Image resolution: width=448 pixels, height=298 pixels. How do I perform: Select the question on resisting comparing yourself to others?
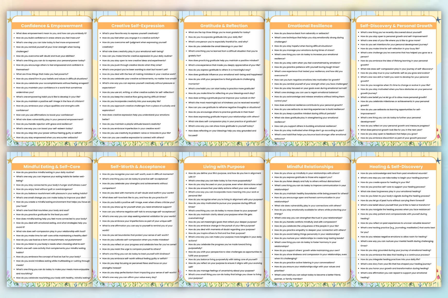point(132,249)
